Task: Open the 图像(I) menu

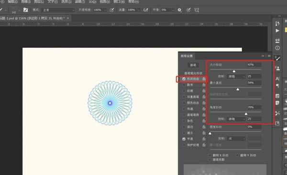Action: (x=26, y=1)
